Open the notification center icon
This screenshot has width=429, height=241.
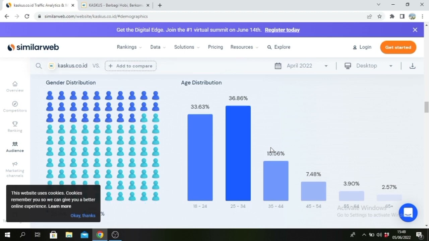[x=419, y=235]
